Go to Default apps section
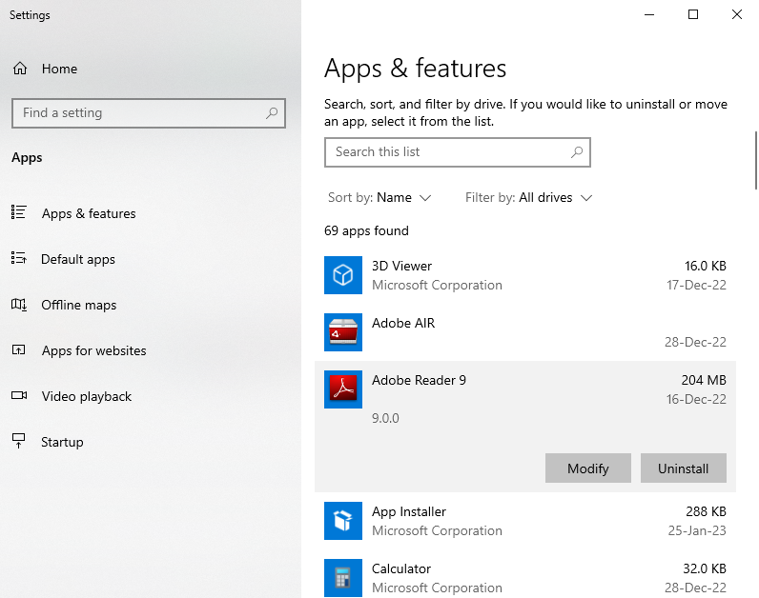Image resolution: width=759 pixels, height=598 pixels. [151, 259]
